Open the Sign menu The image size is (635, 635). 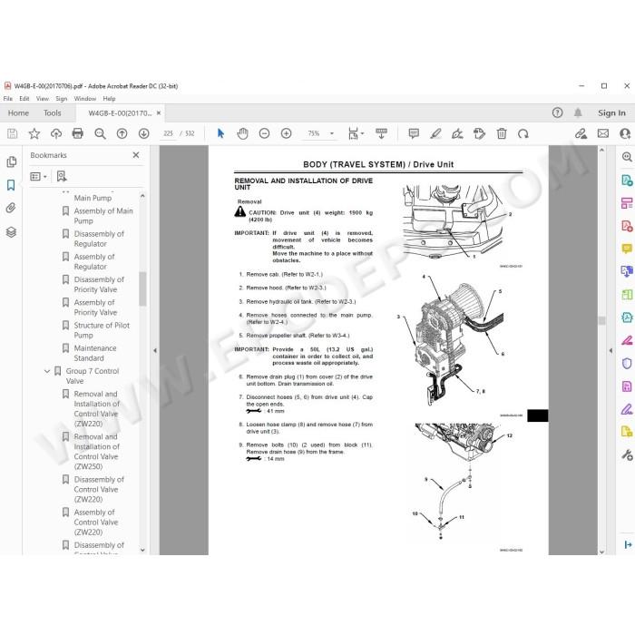tap(61, 98)
